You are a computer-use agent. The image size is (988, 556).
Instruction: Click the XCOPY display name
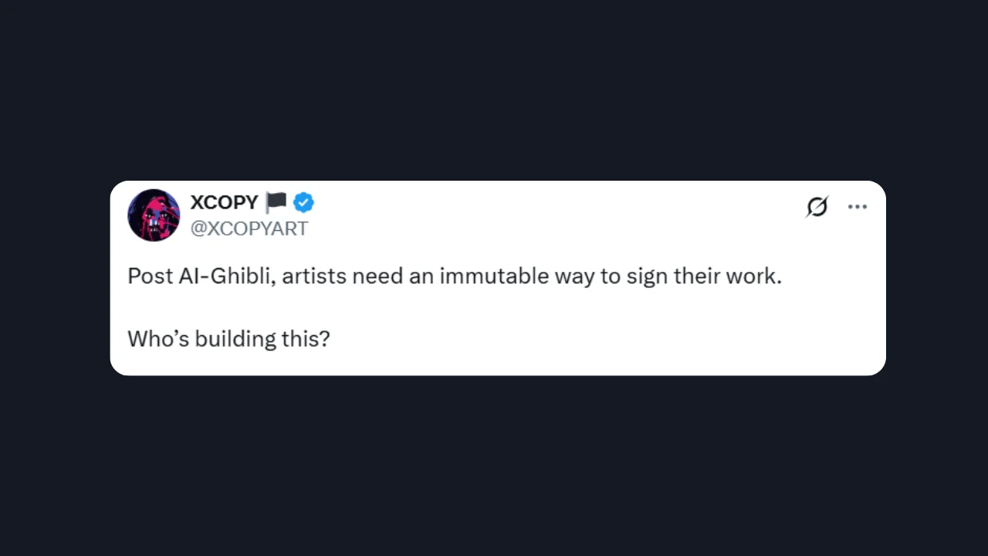[x=224, y=202]
